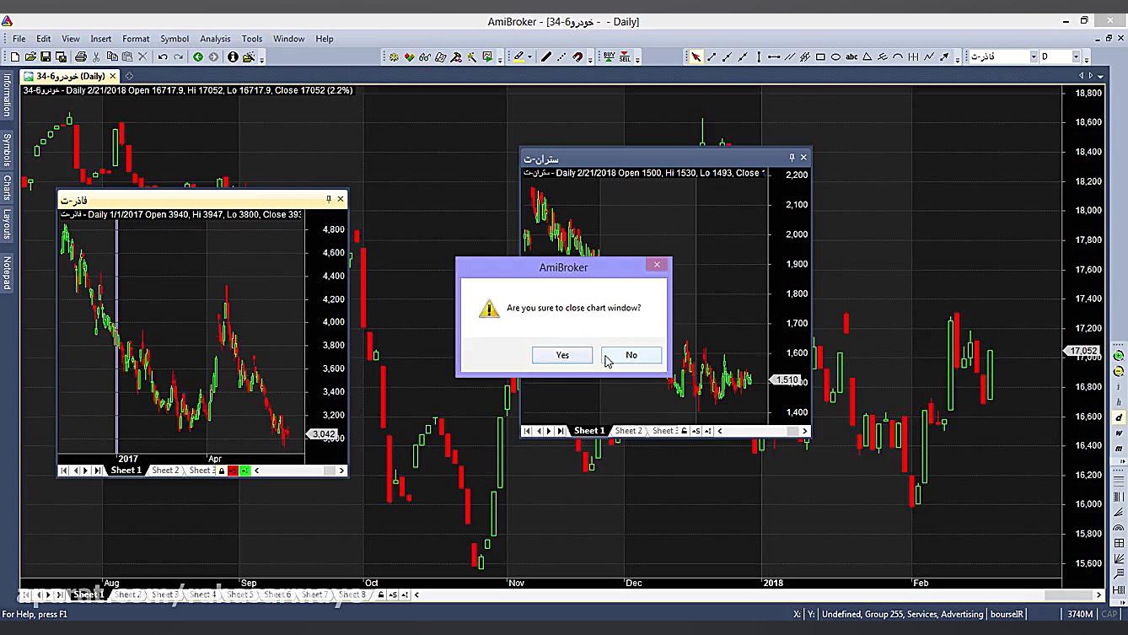The image size is (1128, 635).
Task: Select the parallel lines drawing tool
Action: pos(790,57)
